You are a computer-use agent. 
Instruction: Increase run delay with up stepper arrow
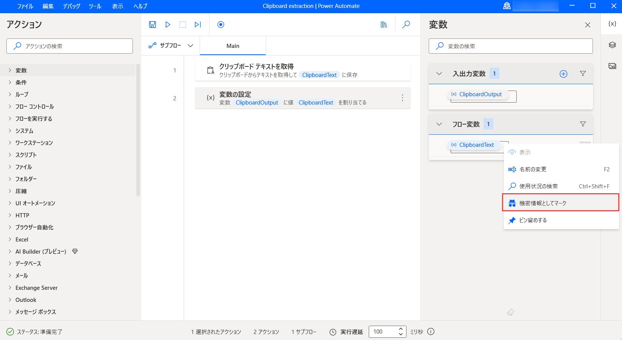tap(401, 329)
